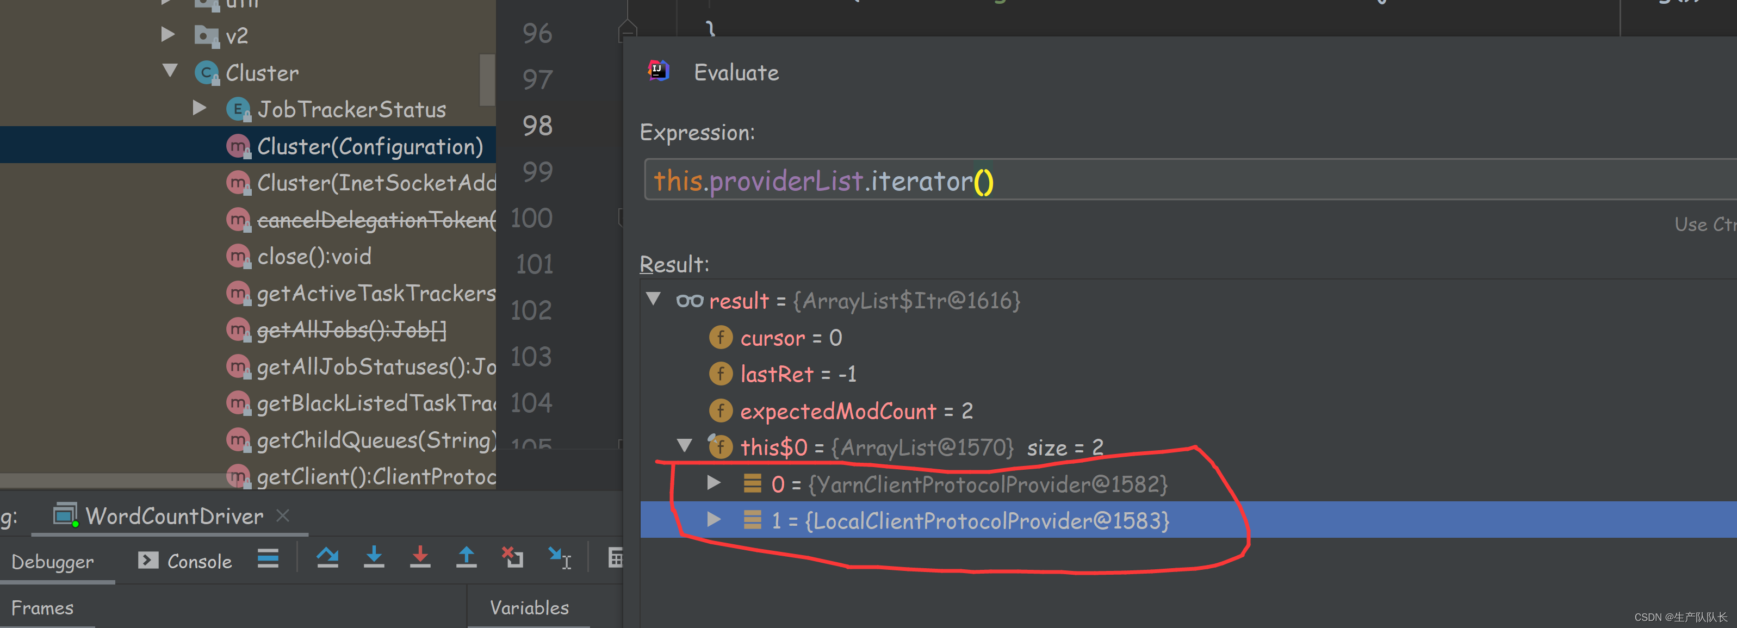Select the Debugger tab
Viewport: 1737px width, 628px height.
[x=53, y=561]
